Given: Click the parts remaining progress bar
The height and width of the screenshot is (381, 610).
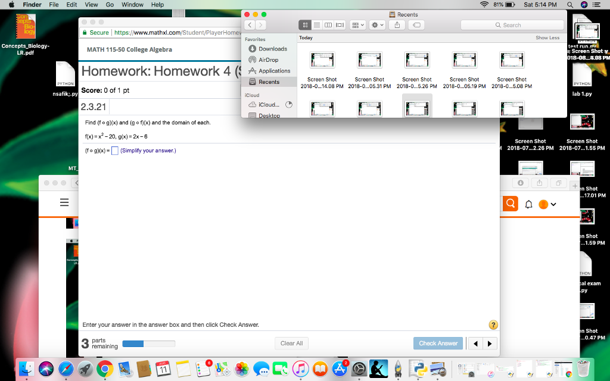Looking at the screenshot, I should (148, 343).
